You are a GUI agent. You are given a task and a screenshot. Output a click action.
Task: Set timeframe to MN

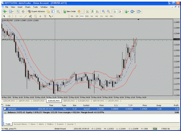point(111,16)
